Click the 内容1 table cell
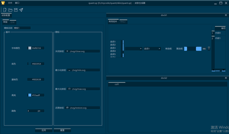 220,38
